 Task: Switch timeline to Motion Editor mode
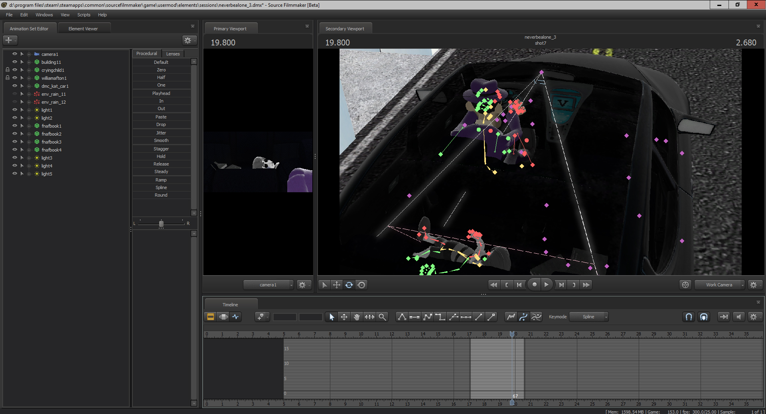coord(223,317)
